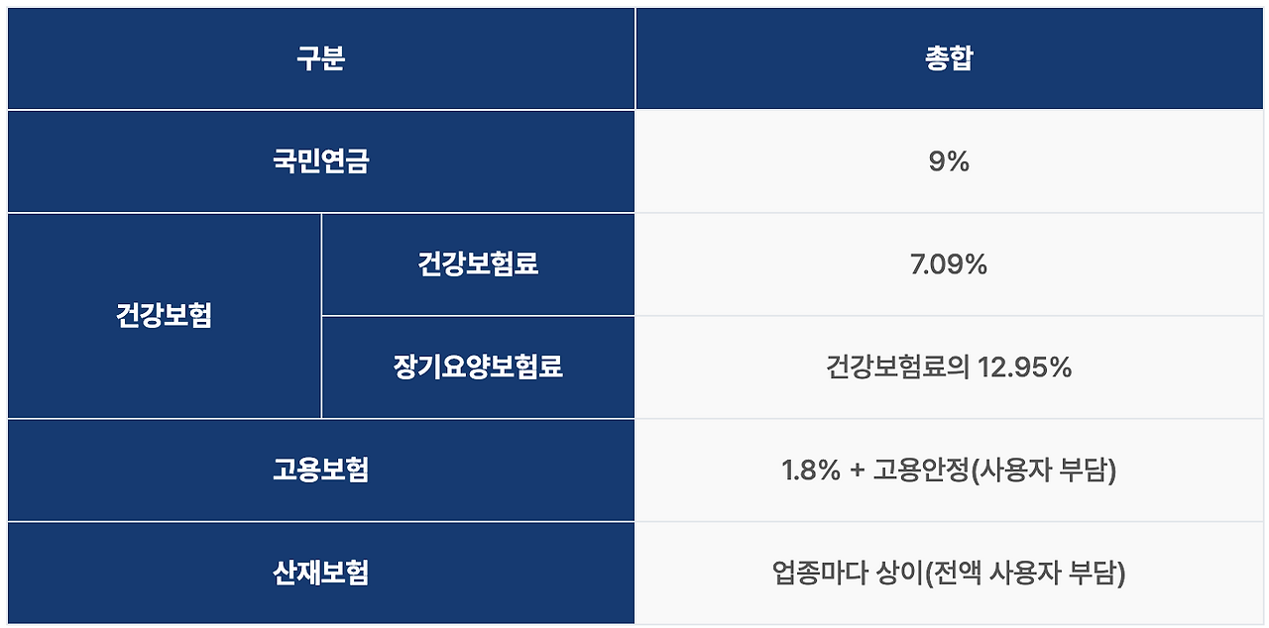Select the 장기요양보험료 label cell

479,367
